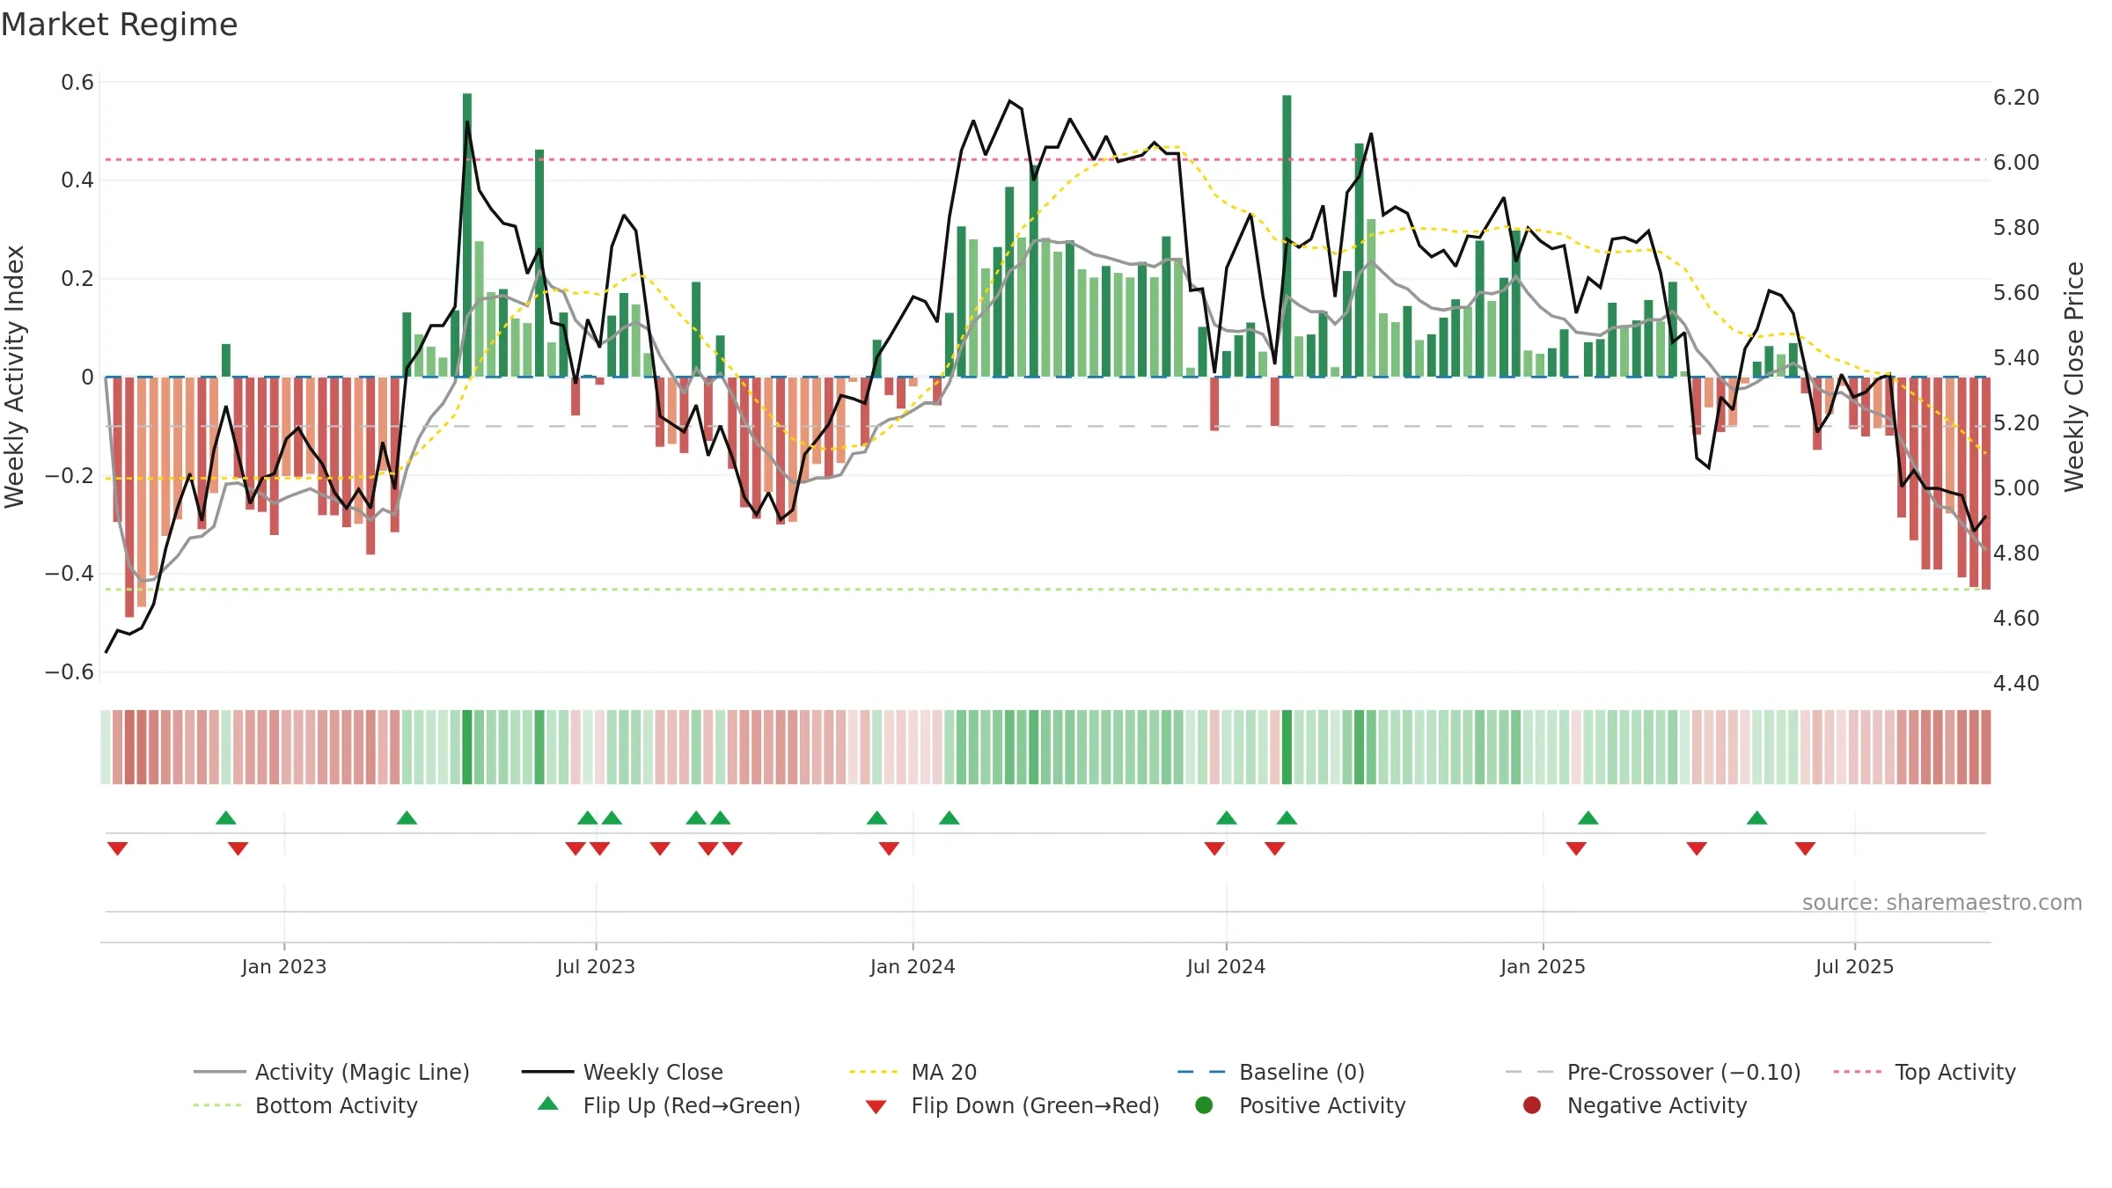Select the green flip-up marker just after Jan 2024

[x=949, y=818]
